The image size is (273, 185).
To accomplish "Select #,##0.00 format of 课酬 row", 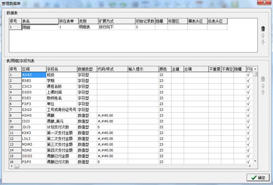I will [x=112, y=116].
